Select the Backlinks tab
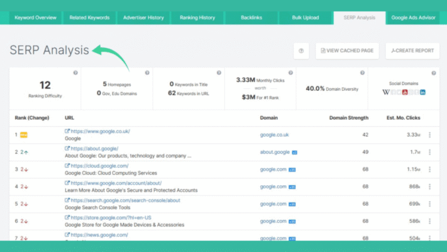This screenshot has width=447, height=252. coord(251,17)
